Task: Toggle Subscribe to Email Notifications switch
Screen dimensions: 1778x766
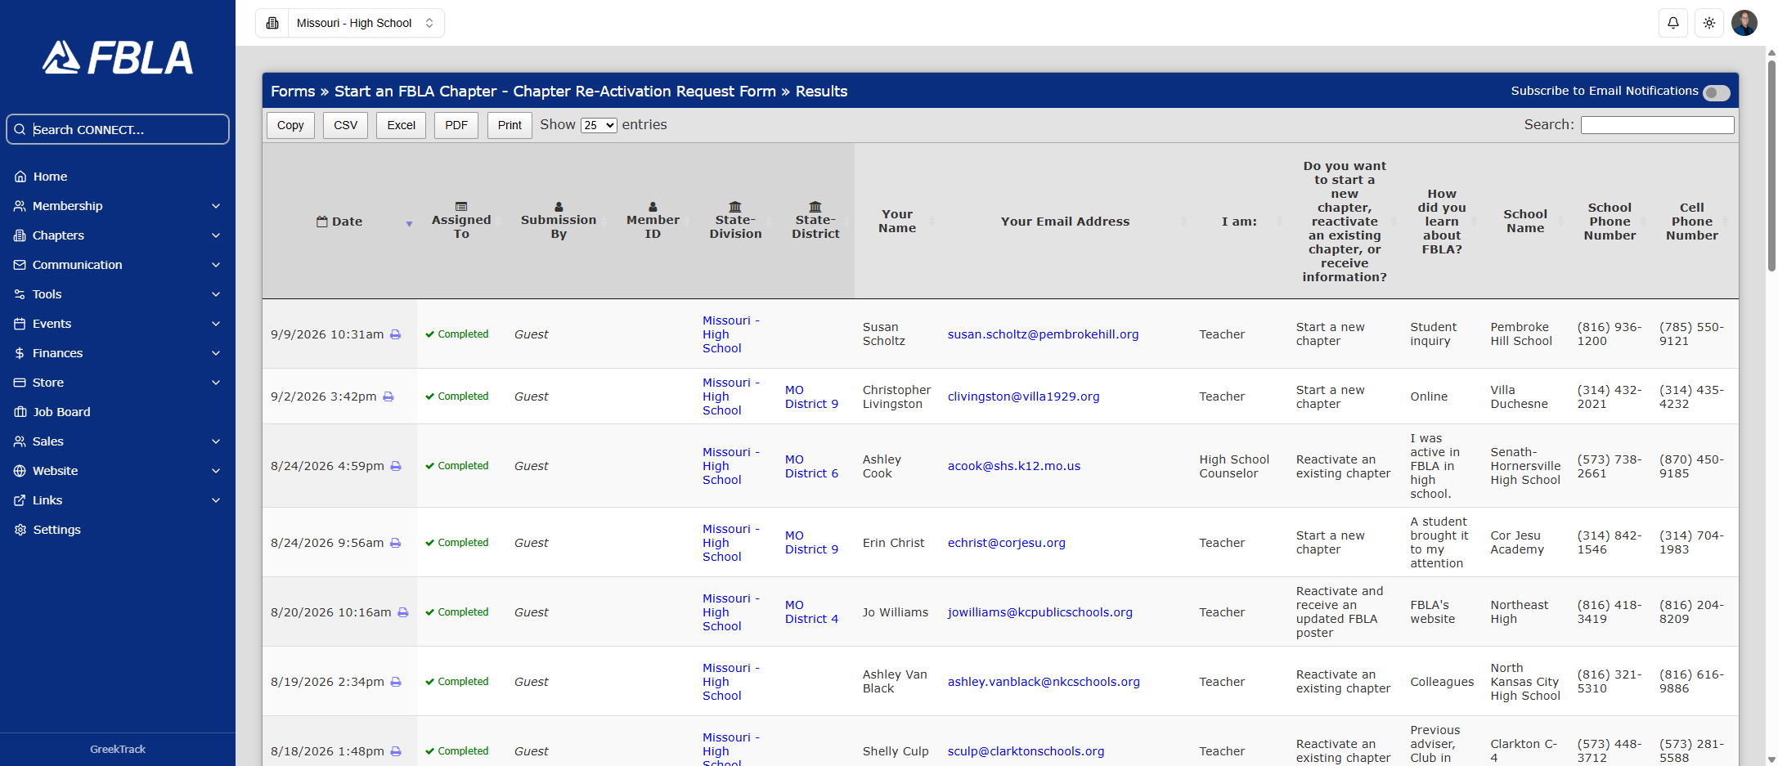Action: (1717, 92)
